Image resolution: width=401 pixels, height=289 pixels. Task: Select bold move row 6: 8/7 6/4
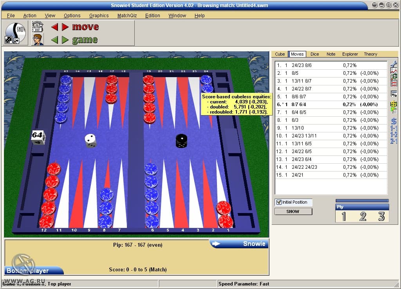tap(331, 104)
